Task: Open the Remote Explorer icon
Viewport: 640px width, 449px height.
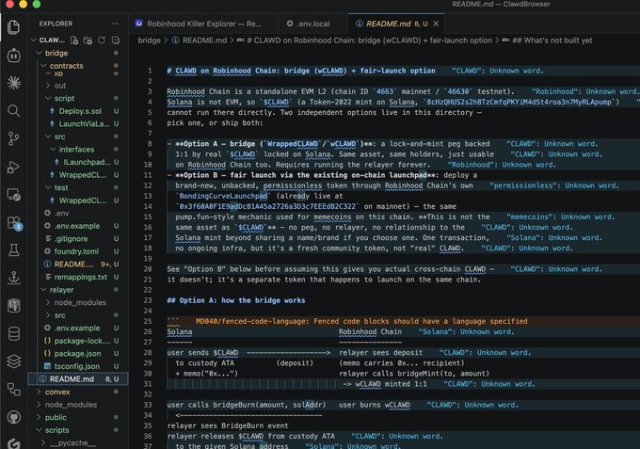Action: click(x=13, y=195)
